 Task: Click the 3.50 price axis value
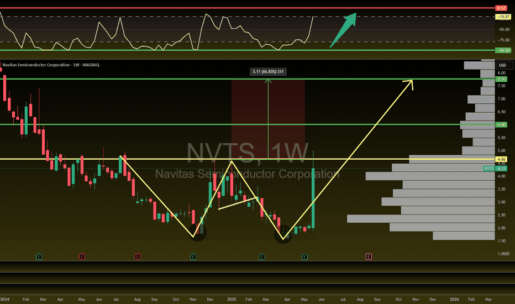502,189
